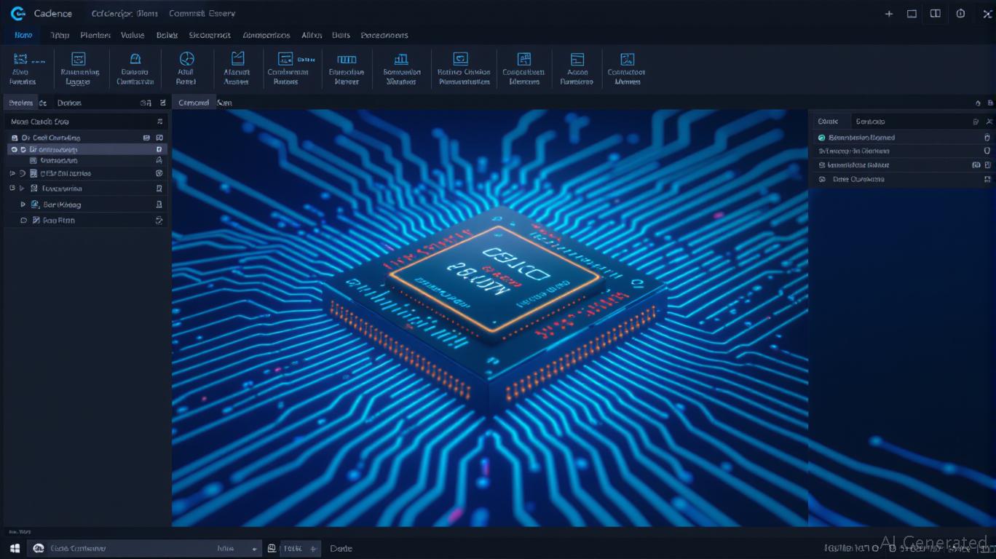Image resolution: width=996 pixels, height=559 pixels.
Task: Click the ribbon tool with the component blocks icon
Action: (523, 59)
